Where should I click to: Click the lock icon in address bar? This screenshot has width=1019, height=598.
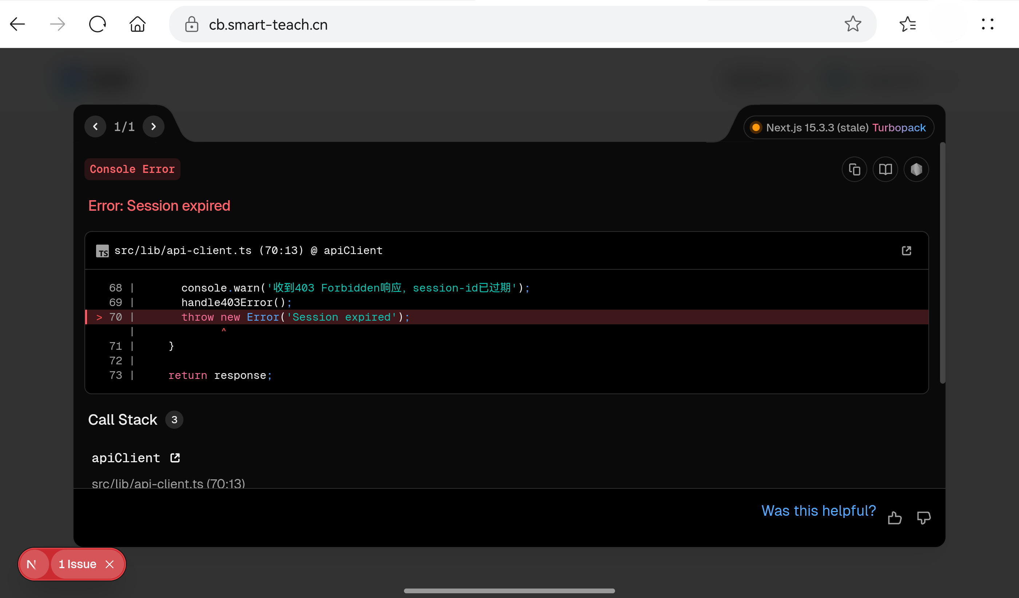click(x=191, y=24)
